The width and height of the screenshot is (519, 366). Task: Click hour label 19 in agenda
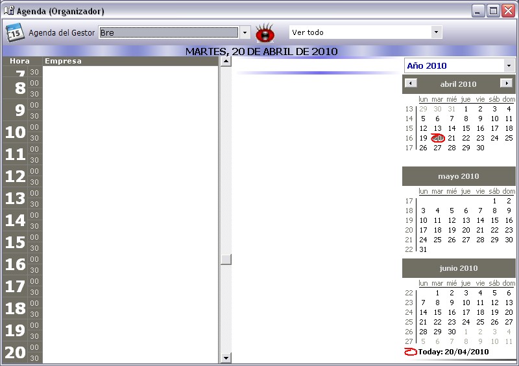tap(15, 330)
